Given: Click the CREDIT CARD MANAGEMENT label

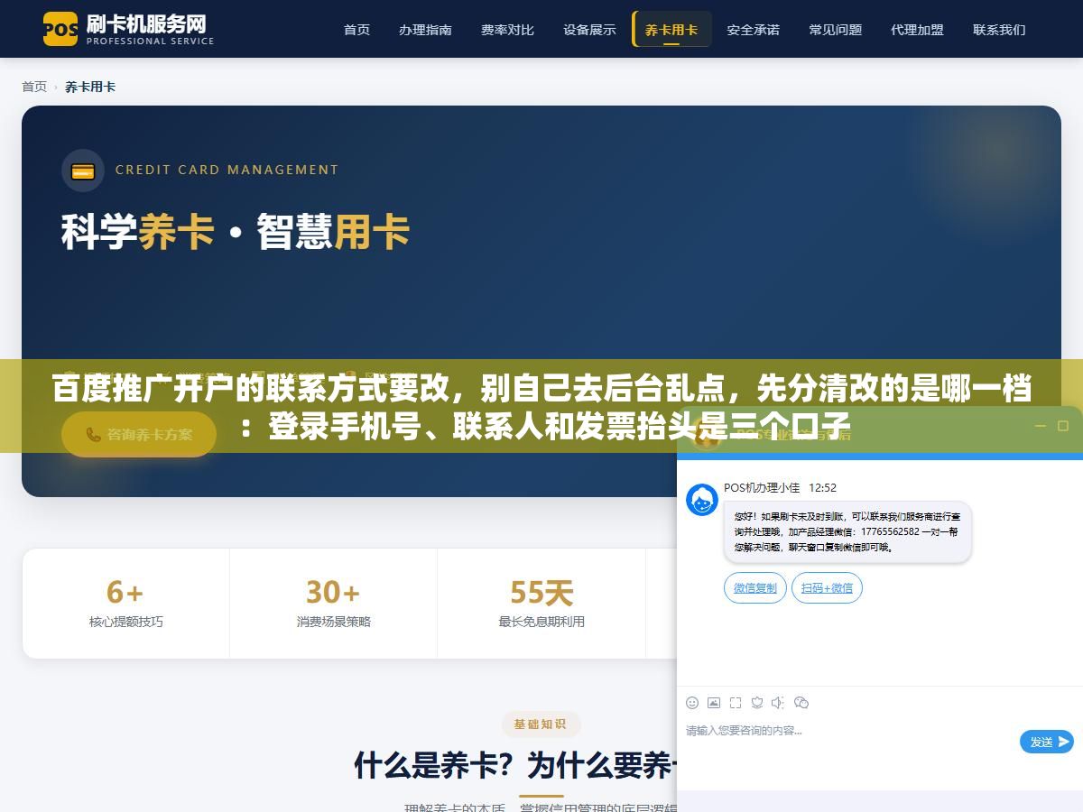Looking at the screenshot, I should pos(227,170).
